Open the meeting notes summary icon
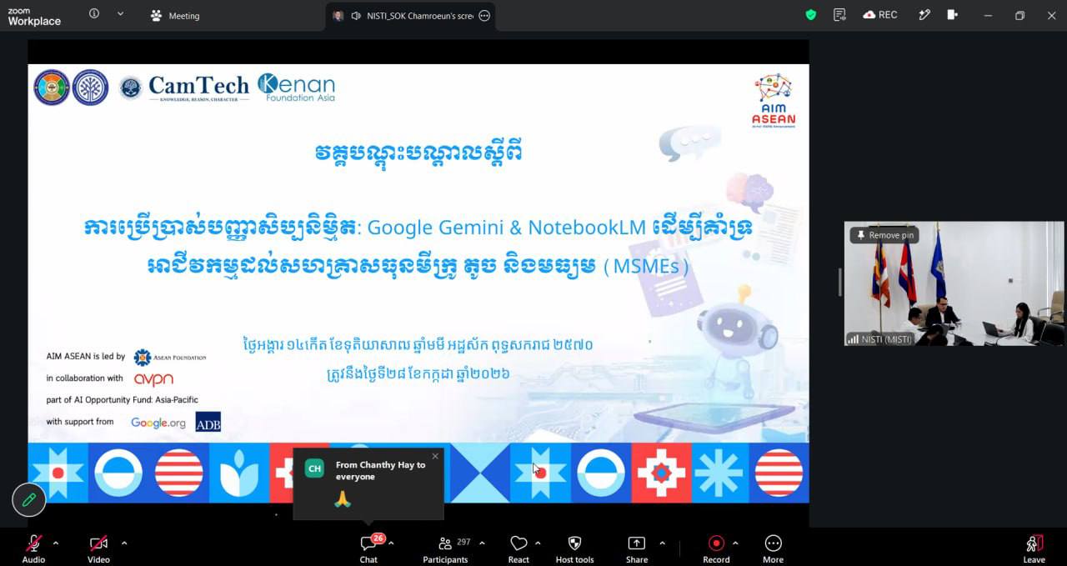 click(839, 15)
